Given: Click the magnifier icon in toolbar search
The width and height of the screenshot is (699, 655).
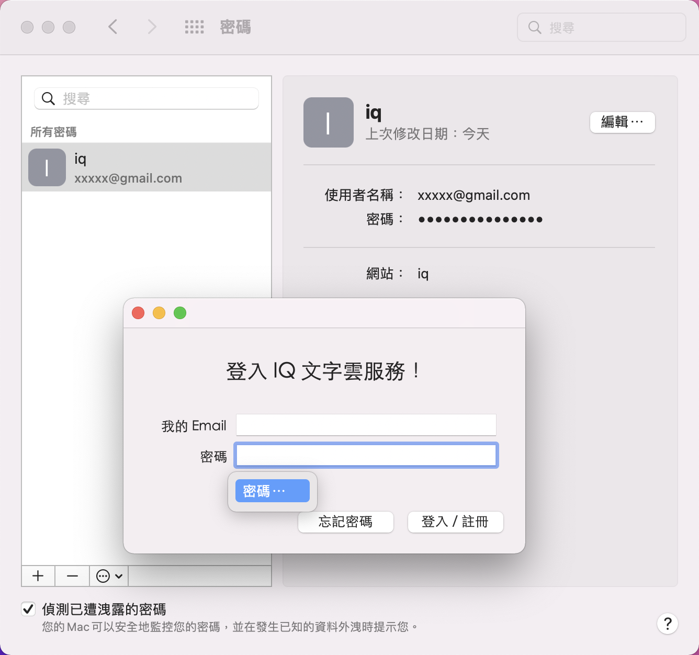Looking at the screenshot, I should click(535, 27).
